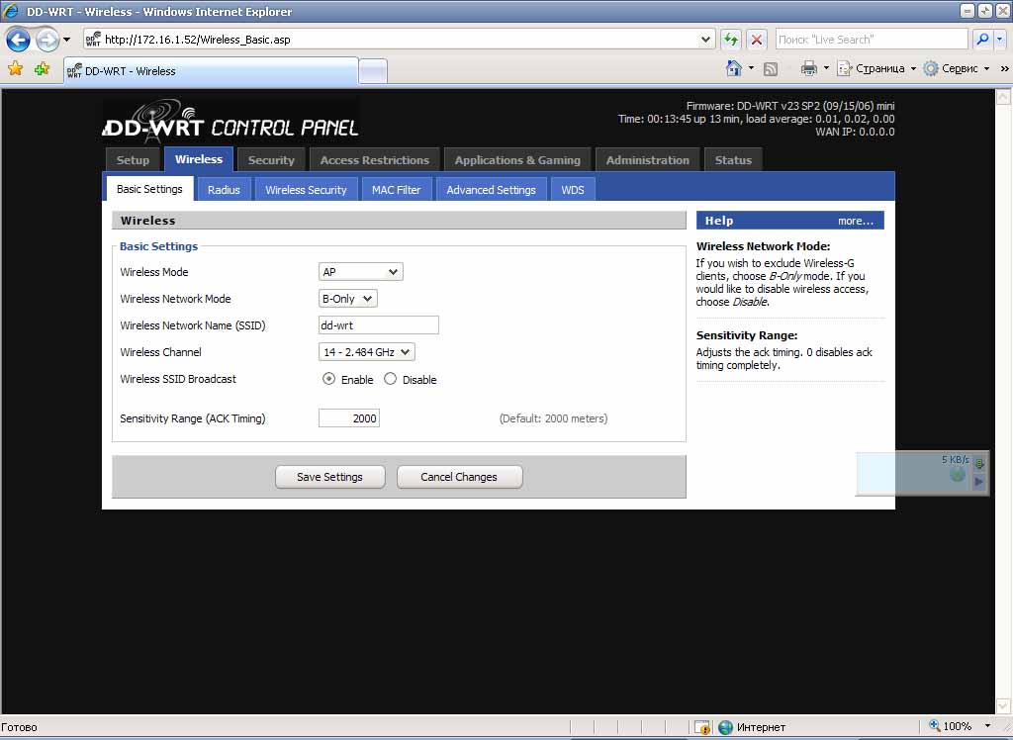Click the page vertical scrollbar up arrow
1013x740 pixels.
pyautogui.click(x=1003, y=97)
